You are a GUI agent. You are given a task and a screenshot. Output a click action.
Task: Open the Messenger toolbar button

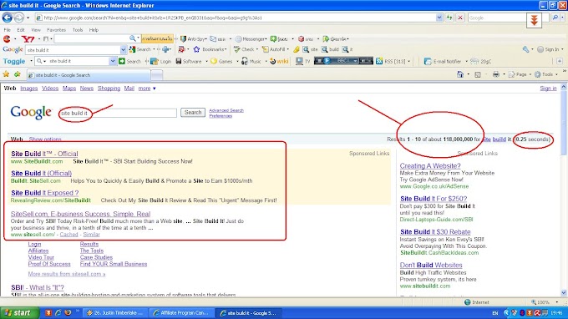click(251, 38)
